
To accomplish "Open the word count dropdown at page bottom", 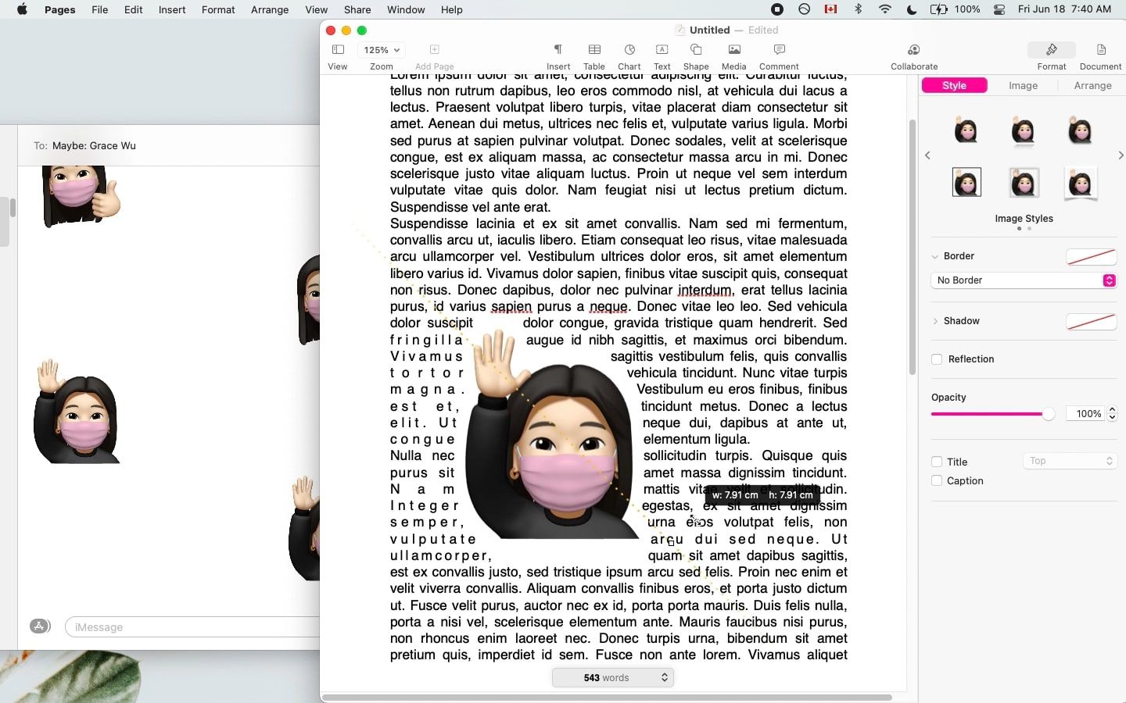I will pyautogui.click(x=613, y=677).
